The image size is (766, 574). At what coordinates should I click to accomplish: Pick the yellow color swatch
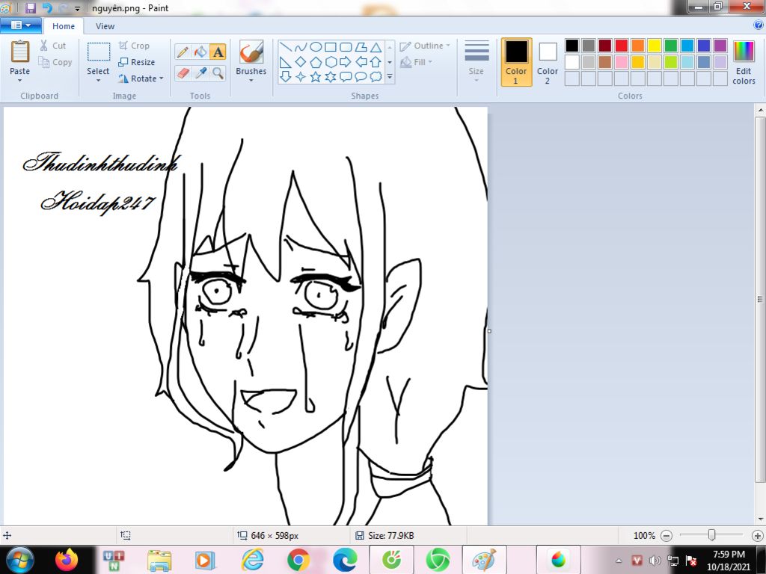(x=654, y=46)
